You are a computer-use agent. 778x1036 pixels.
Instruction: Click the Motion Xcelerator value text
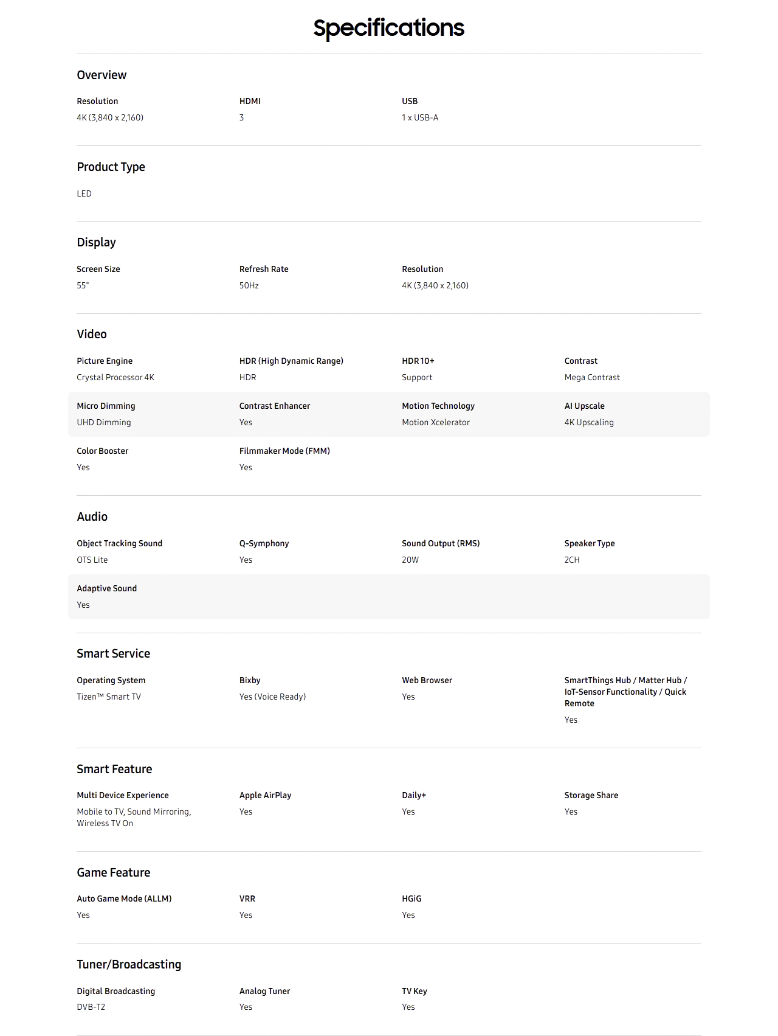click(x=435, y=422)
